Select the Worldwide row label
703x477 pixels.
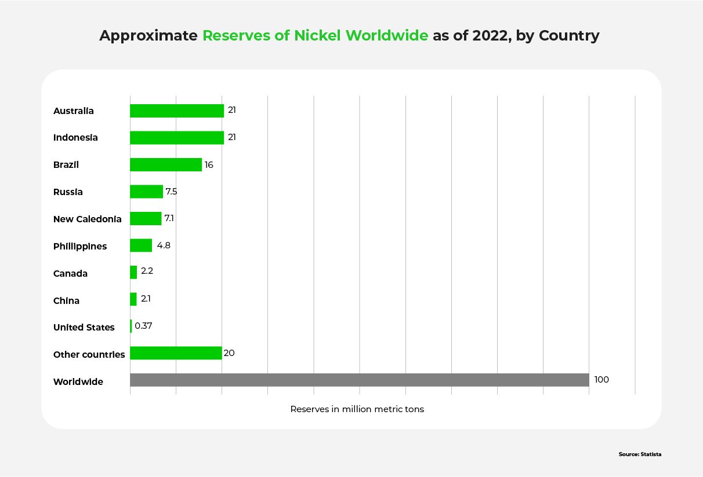[x=78, y=382]
